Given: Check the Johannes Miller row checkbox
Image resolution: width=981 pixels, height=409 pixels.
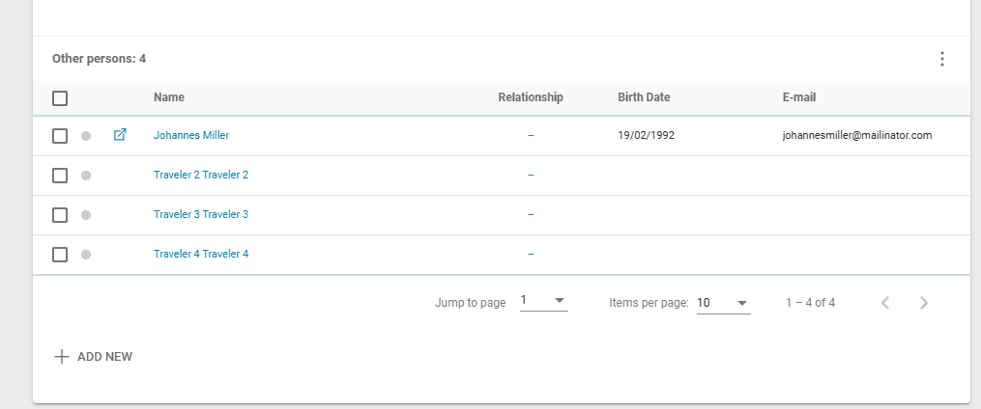Looking at the screenshot, I should [x=60, y=136].
